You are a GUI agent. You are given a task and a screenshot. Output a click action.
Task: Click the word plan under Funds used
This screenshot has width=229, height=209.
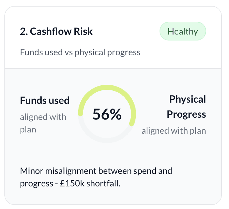point(28,130)
